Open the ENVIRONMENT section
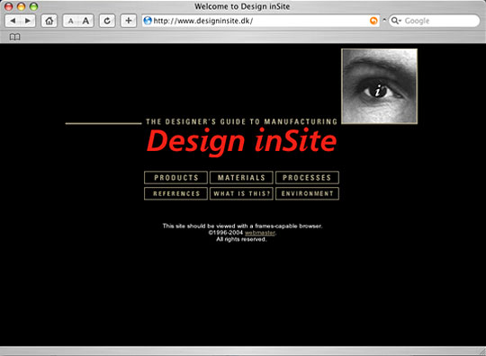 tap(307, 194)
